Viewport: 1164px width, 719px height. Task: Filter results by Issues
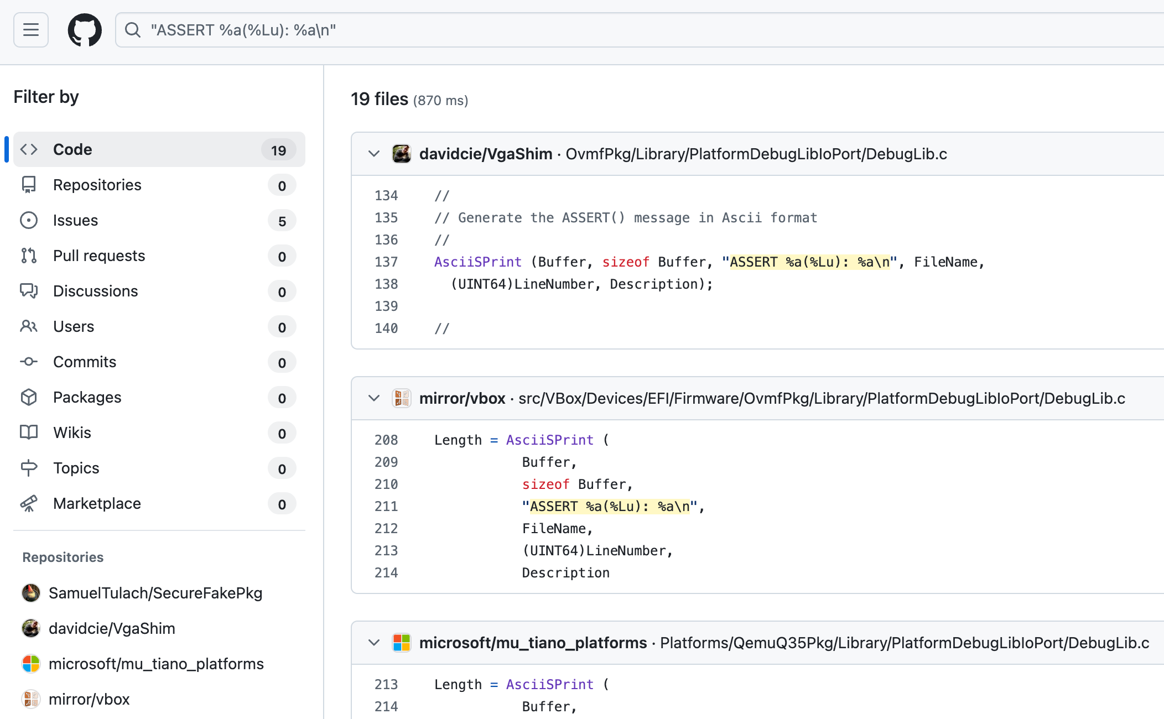click(x=75, y=220)
